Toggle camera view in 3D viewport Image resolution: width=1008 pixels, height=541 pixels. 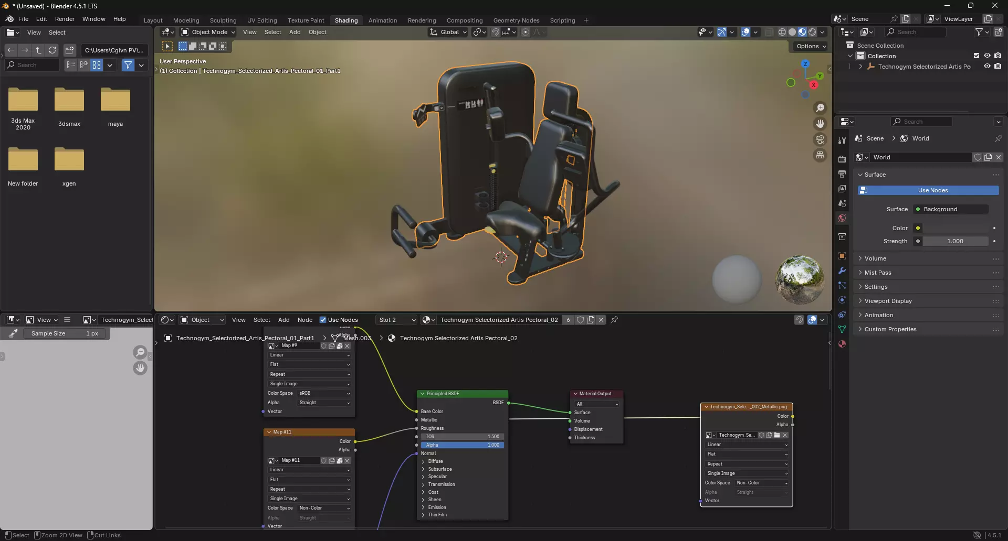pos(820,139)
